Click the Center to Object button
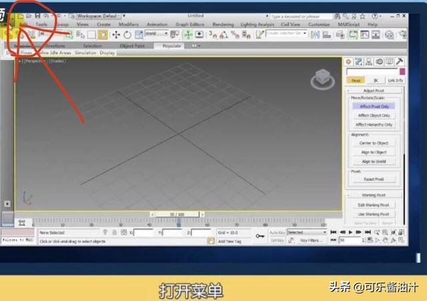The image size is (427, 301). [x=374, y=143]
